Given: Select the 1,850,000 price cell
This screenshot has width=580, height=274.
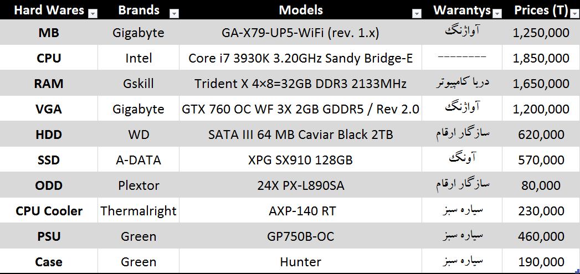Looking at the screenshot, I should (x=541, y=58).
